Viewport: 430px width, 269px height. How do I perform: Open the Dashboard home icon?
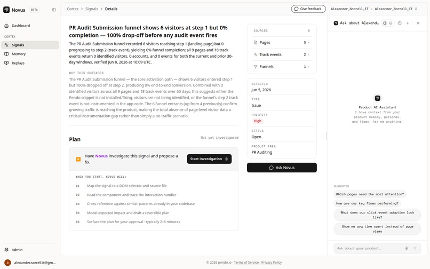(6, 26)
